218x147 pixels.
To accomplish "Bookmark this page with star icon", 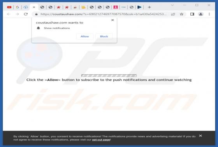I will (x=181, y=14).
